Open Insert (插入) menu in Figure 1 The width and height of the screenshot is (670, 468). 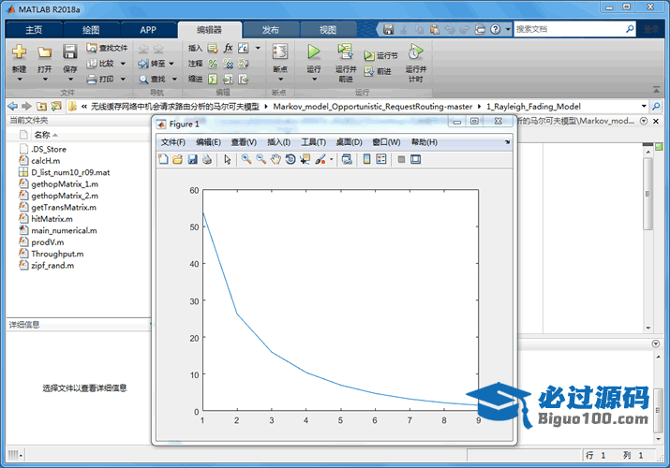[278, 142]
